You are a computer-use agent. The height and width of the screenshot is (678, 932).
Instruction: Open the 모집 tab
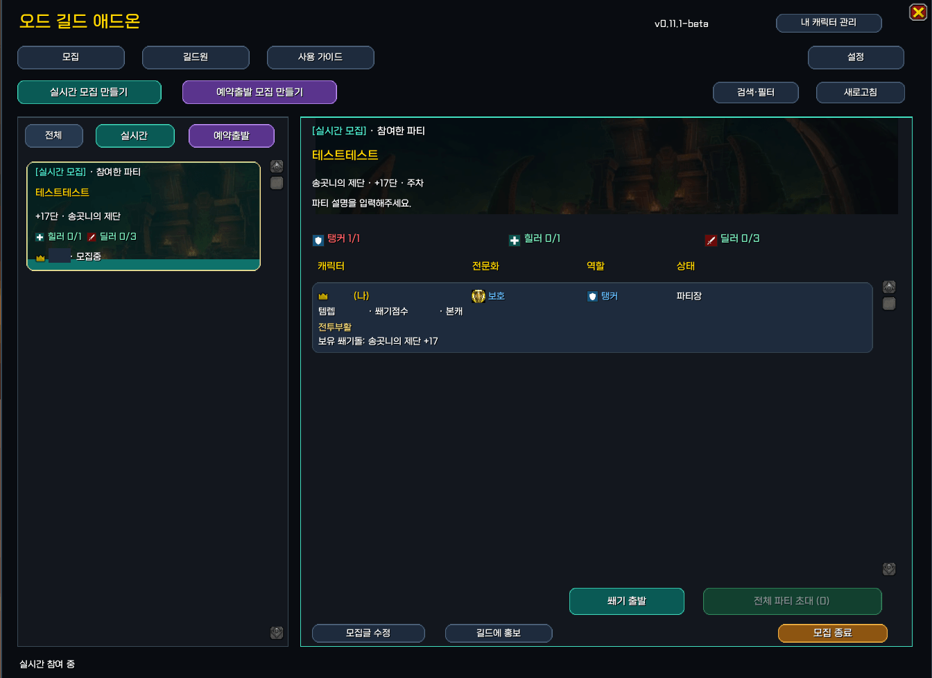click(x=71, y=58)
